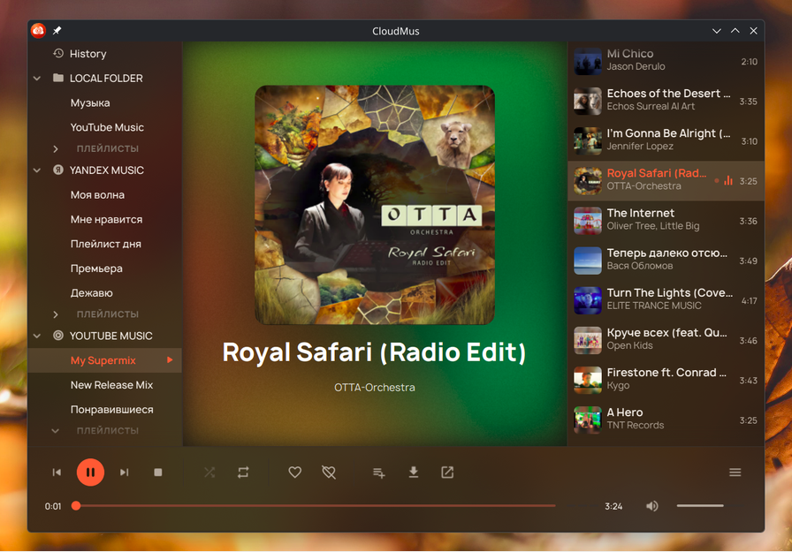792x552 pixels.
Task: Toggle shuffle mode
Action: pyautogui.click(x=209, y=473)
